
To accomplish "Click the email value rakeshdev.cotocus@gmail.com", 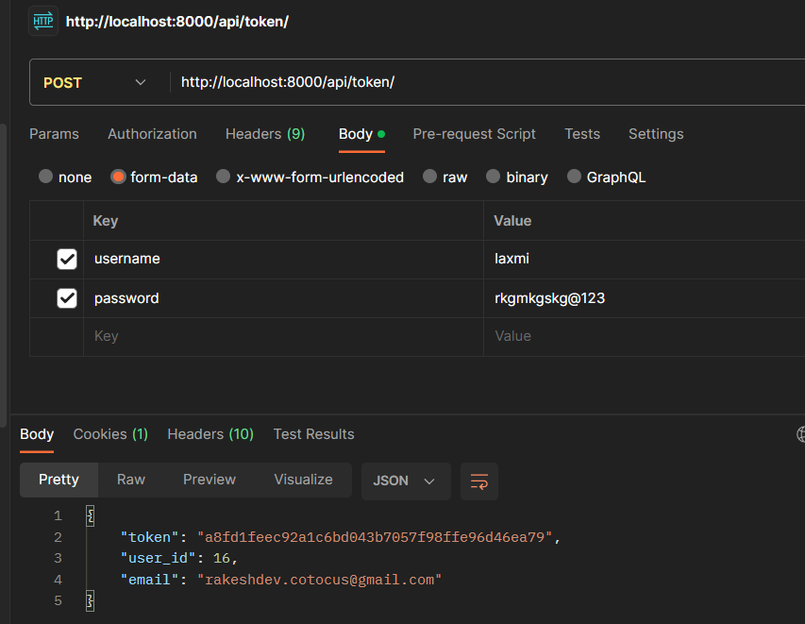I will tap(319, 580).
